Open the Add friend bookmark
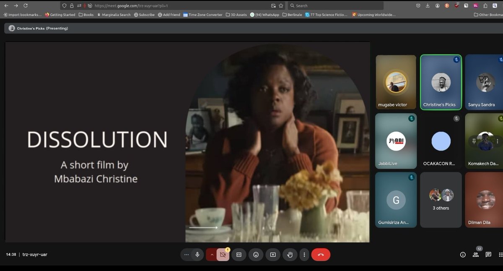This screenshot has width=503, height=271. pos(169,15)
